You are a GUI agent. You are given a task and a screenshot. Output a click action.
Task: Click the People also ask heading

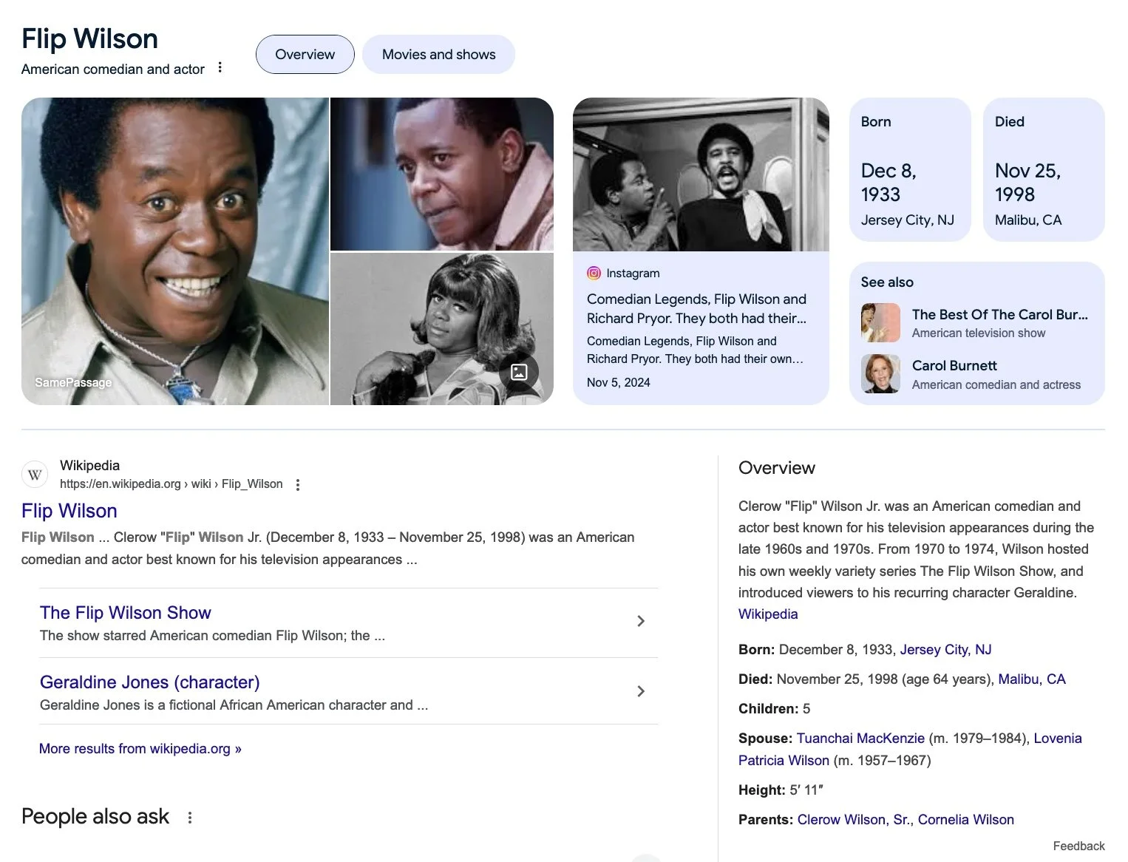[95, 817]
